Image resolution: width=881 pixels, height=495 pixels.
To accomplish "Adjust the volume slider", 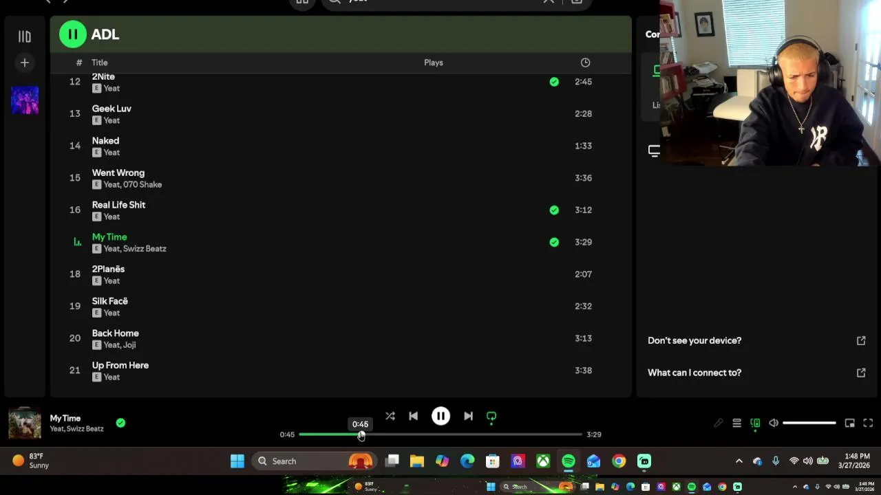I will point(809,423).
